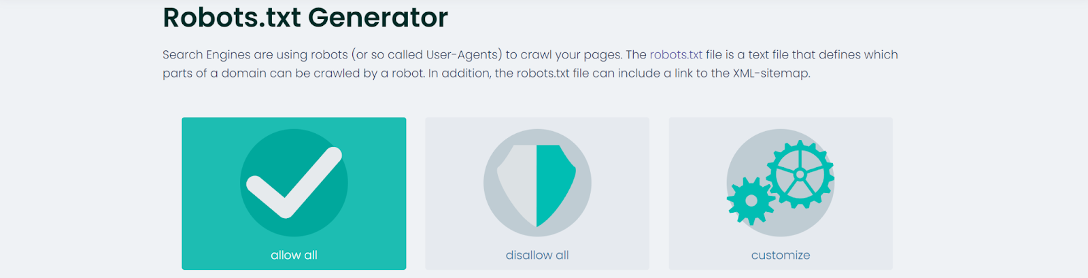The height and width of the screenshot is (278, 1088).
Task: Click the "XML-sitemap" text in the description
Action: 770,73
